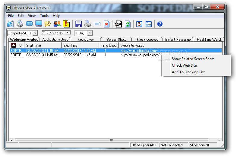This screenshot has width=237, height=156.
Task: Sort by the End Time column header
Action: tap(80, 45)
